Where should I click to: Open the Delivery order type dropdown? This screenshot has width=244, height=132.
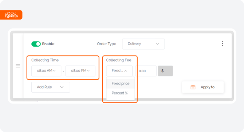143,44
